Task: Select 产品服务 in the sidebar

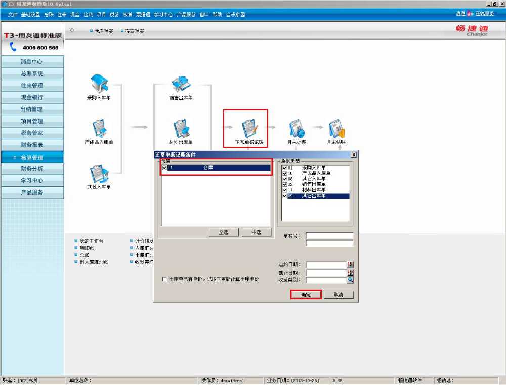Action: click(32, 192)
